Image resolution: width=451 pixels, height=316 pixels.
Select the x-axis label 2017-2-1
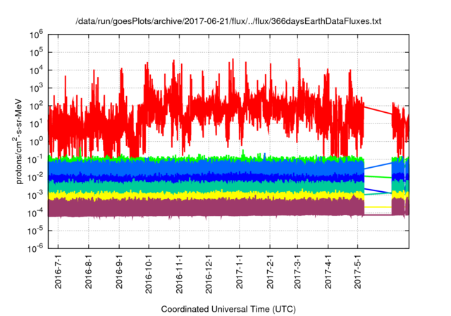point(270,272)
